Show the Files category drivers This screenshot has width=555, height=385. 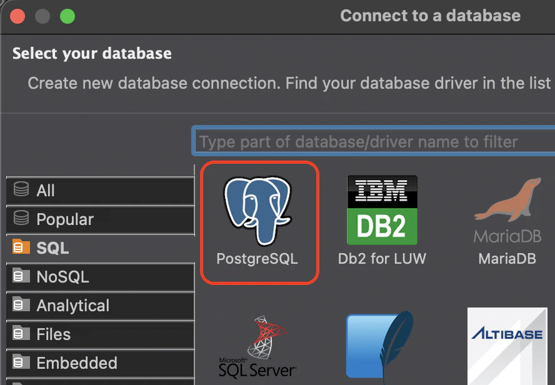[x=101, y=334]
